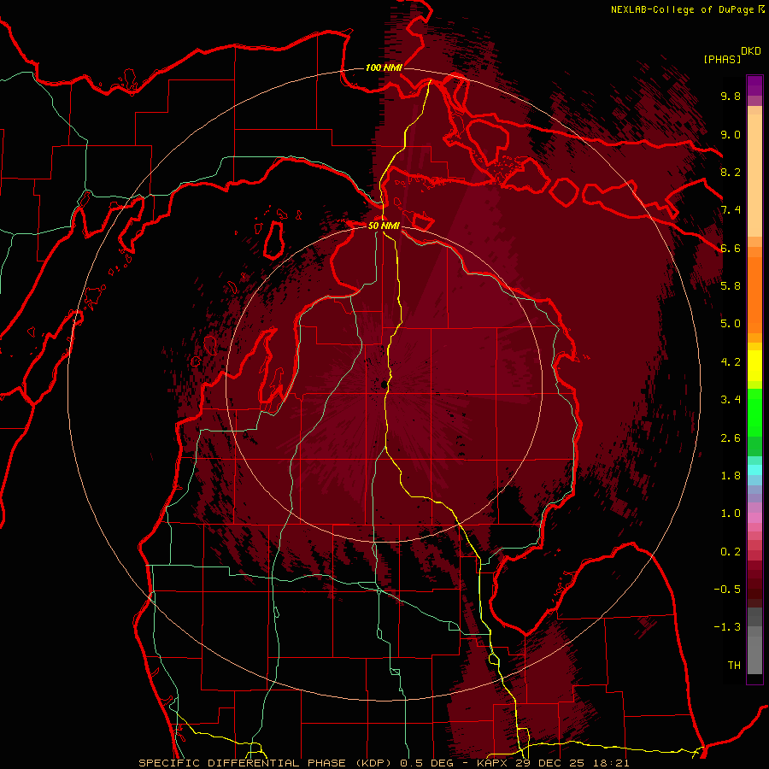This screenshot has height=769, width=769.
Task: Click the 50 NMI range ring label
Action: click(x=384, y=226)
